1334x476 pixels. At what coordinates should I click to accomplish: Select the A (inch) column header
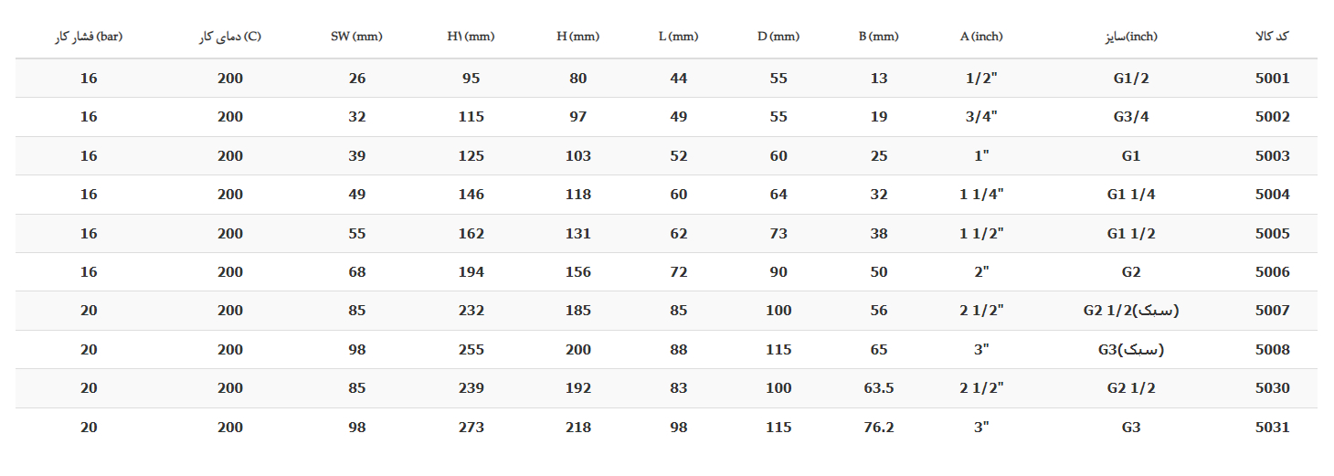pyautogui.click(x=981, y=37)
